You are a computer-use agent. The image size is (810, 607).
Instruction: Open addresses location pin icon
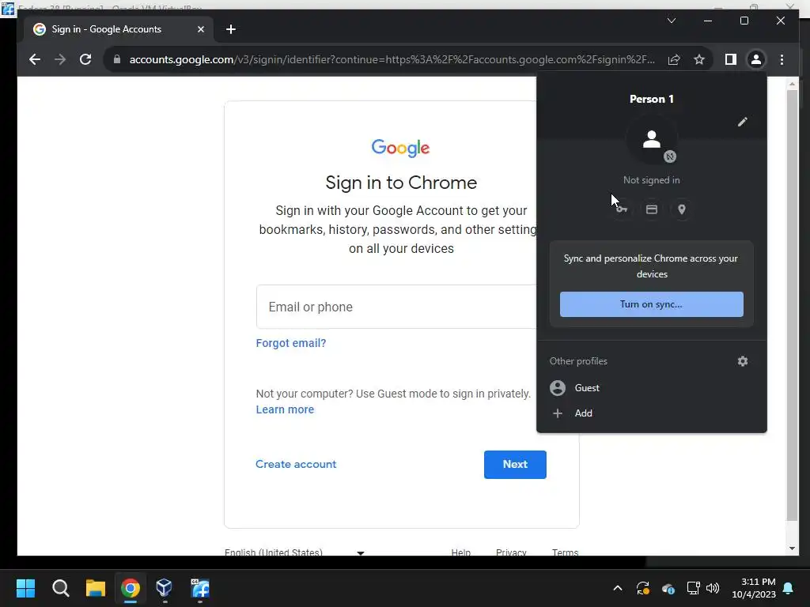click(x=681, y=209)
